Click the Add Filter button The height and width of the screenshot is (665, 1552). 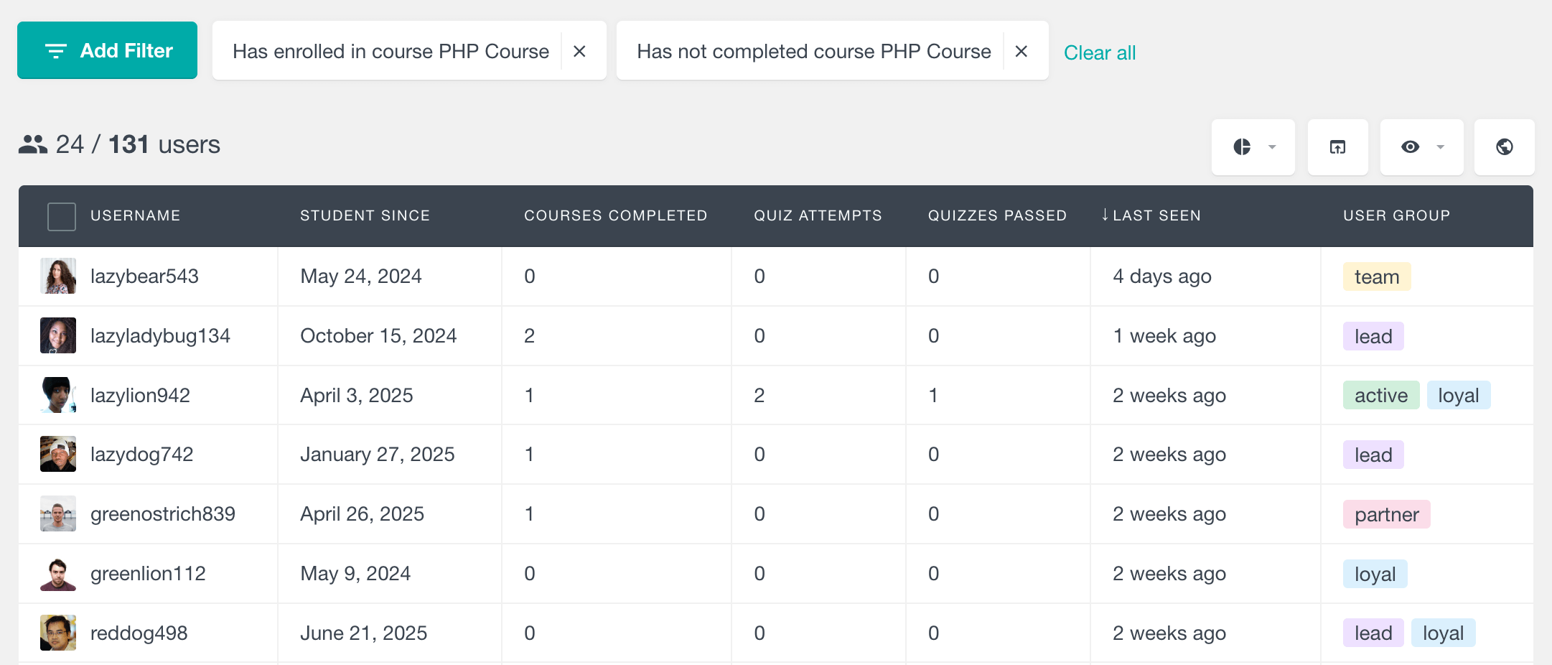(107, 50)
